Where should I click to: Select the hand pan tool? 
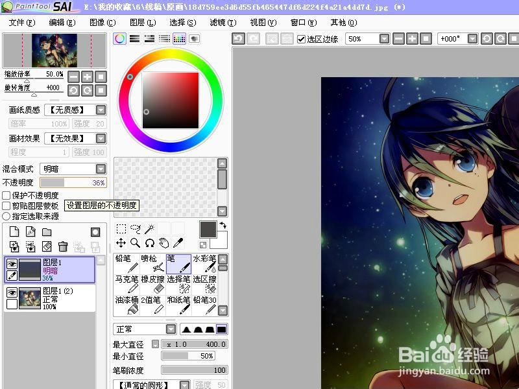pos(164,242)
